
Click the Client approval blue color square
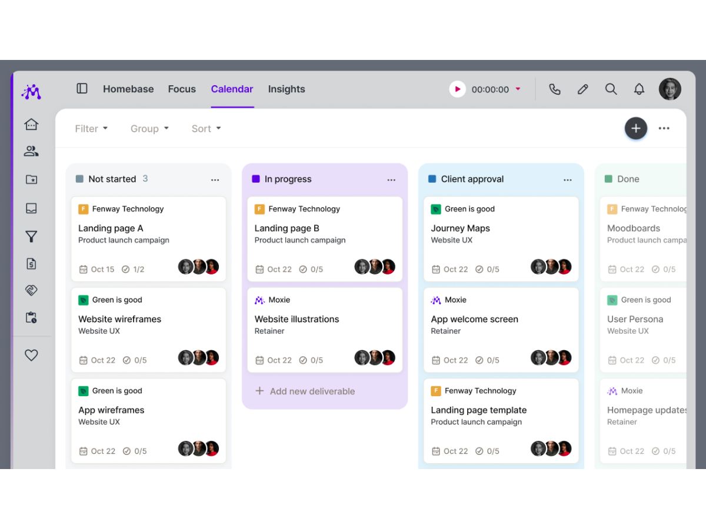tap(432, 179)
